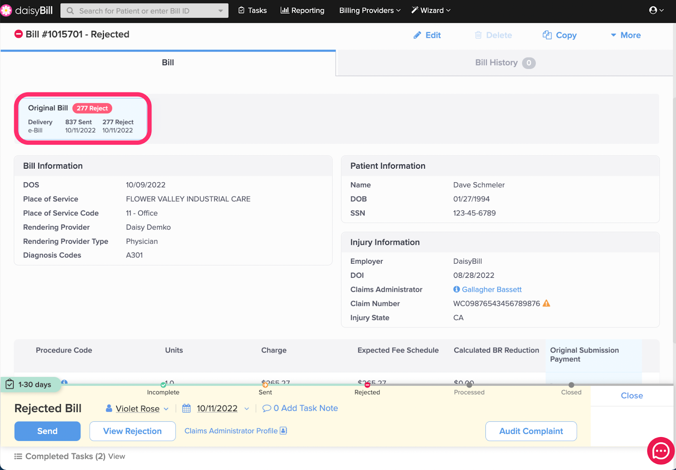
Task: Switch to the Bill History tab
Action: (x=504, y=63)
